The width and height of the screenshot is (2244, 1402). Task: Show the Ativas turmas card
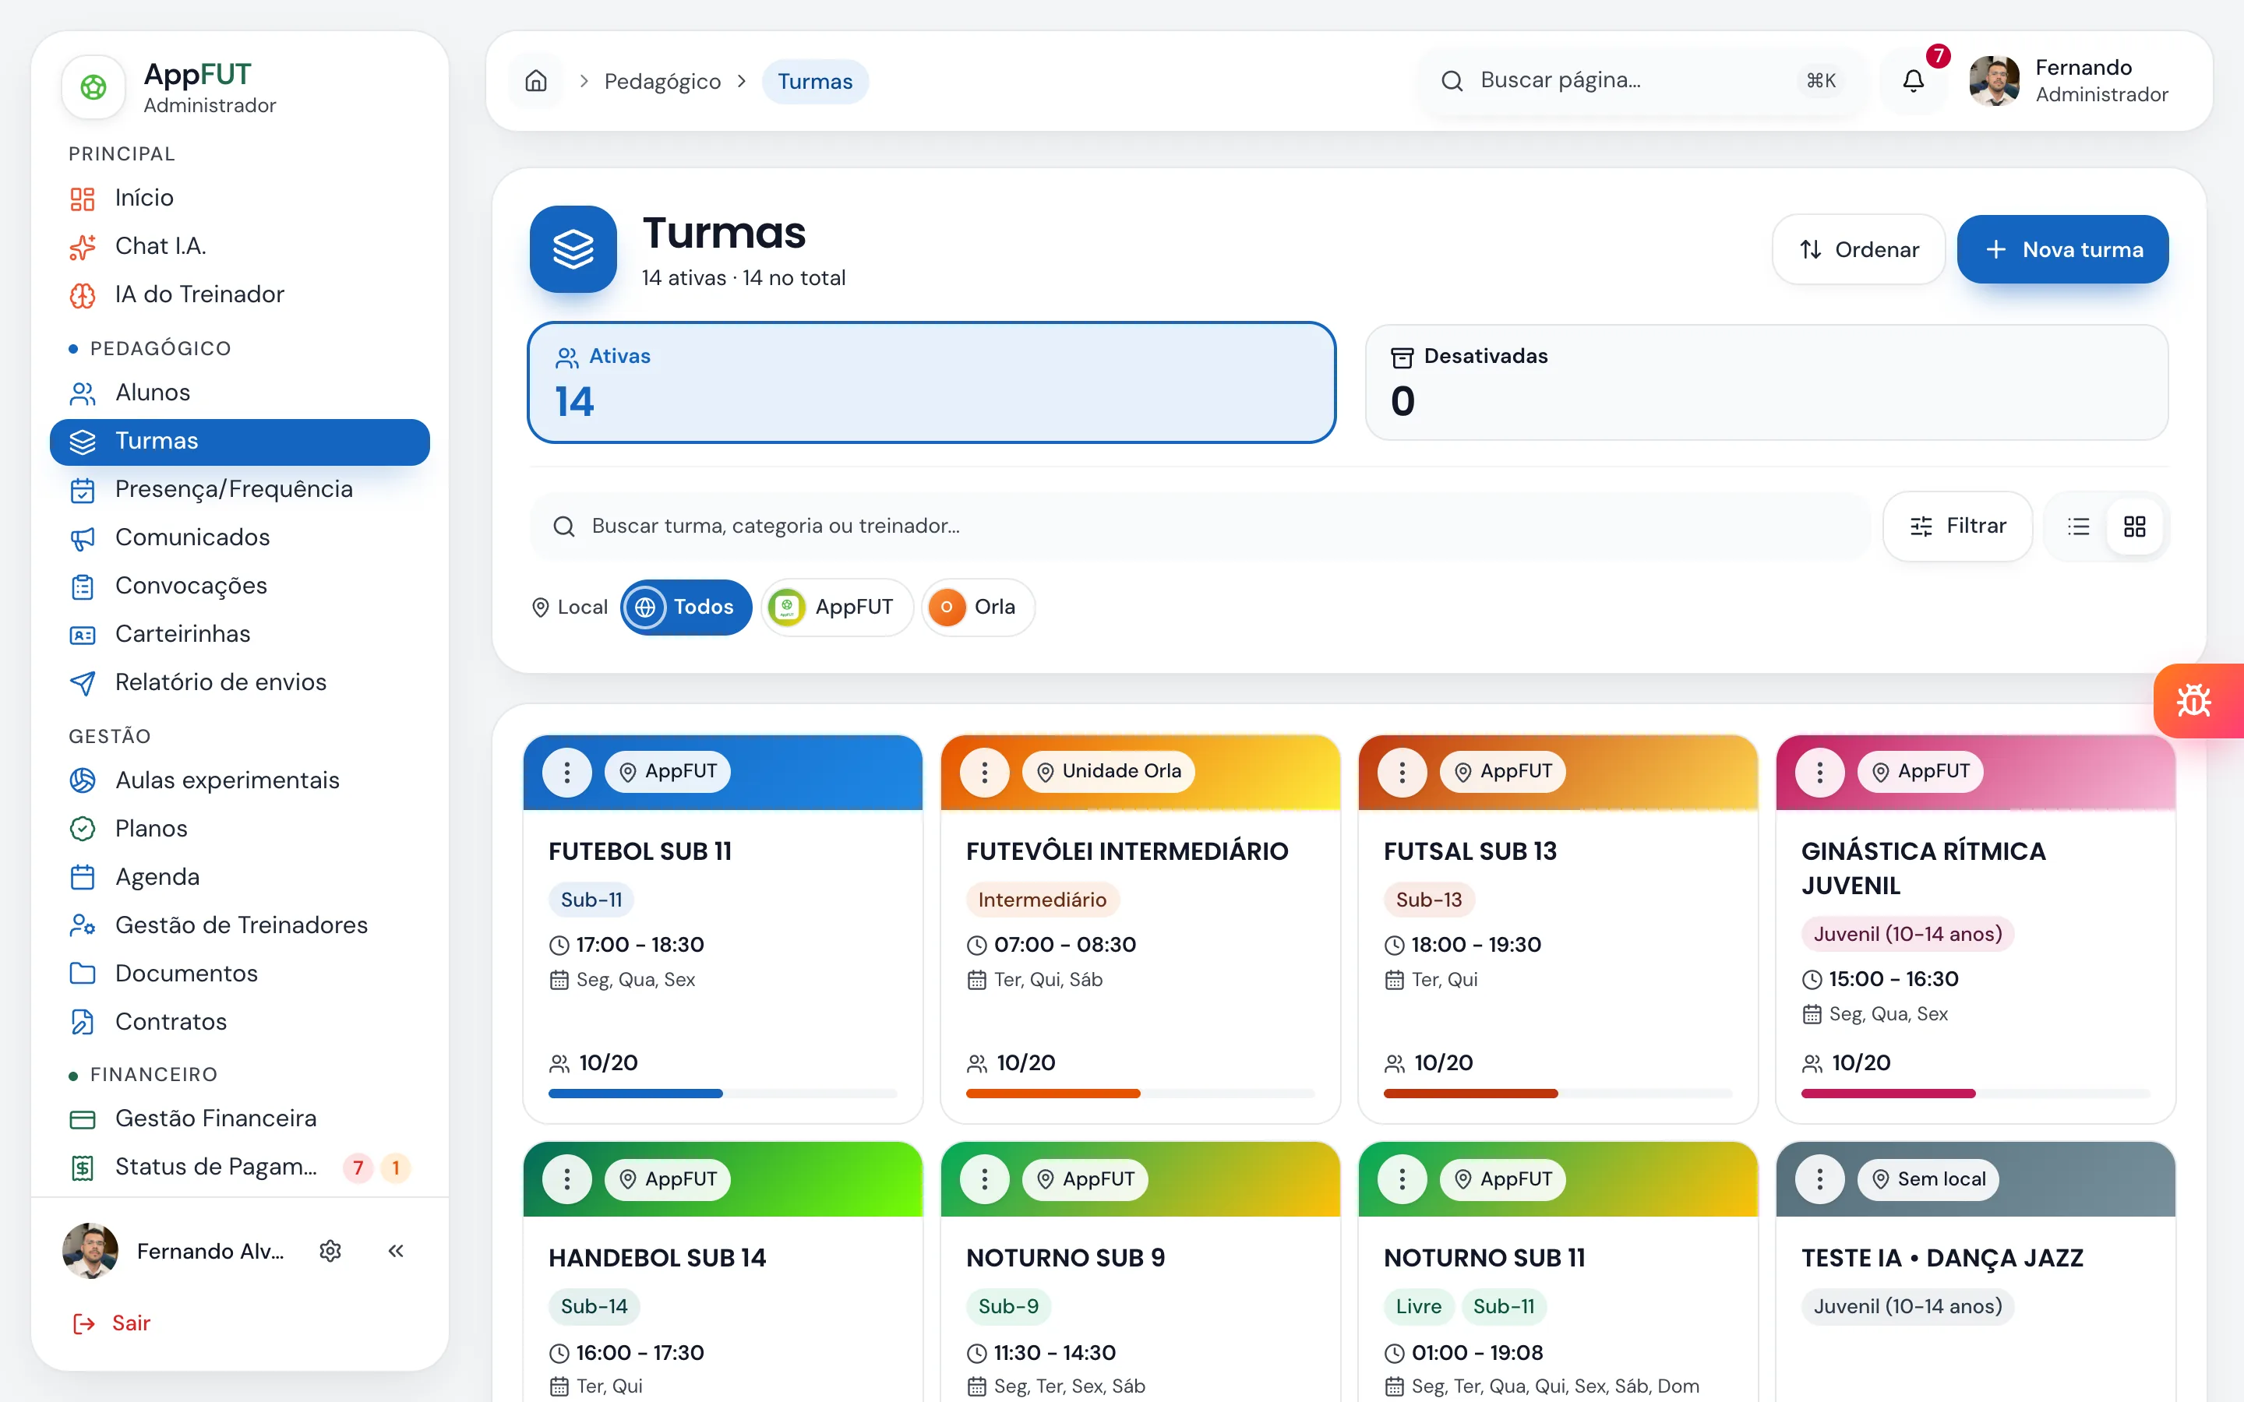pyautogui.click(x=931, y=382)
